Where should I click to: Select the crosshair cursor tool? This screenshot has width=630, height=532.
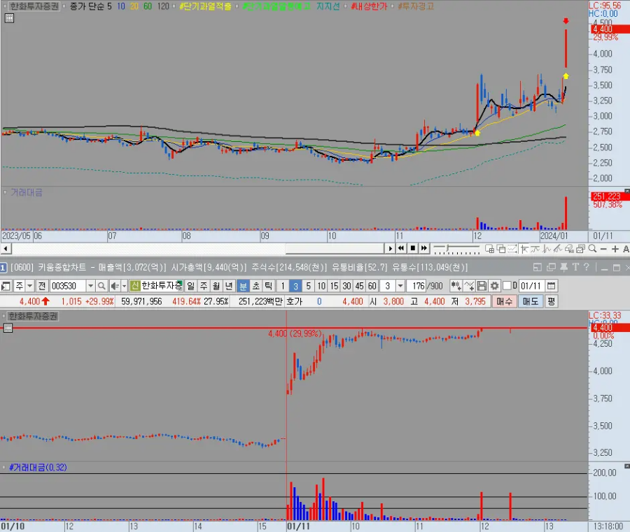524,249
